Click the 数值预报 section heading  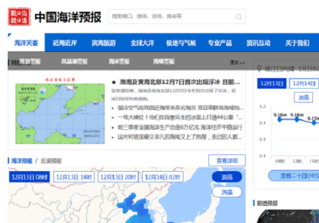(267, 203)
